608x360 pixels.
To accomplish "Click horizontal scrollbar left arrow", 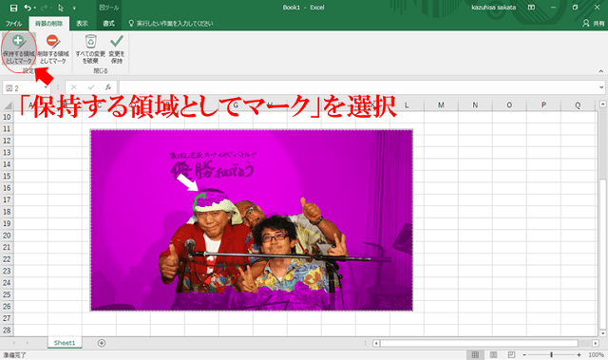I will point(376,343).
